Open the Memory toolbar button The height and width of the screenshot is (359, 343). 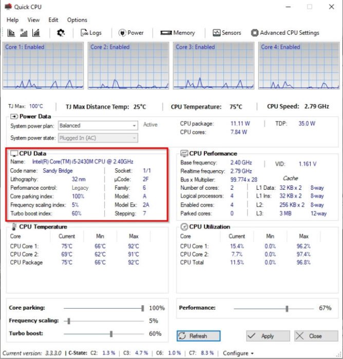178,33
